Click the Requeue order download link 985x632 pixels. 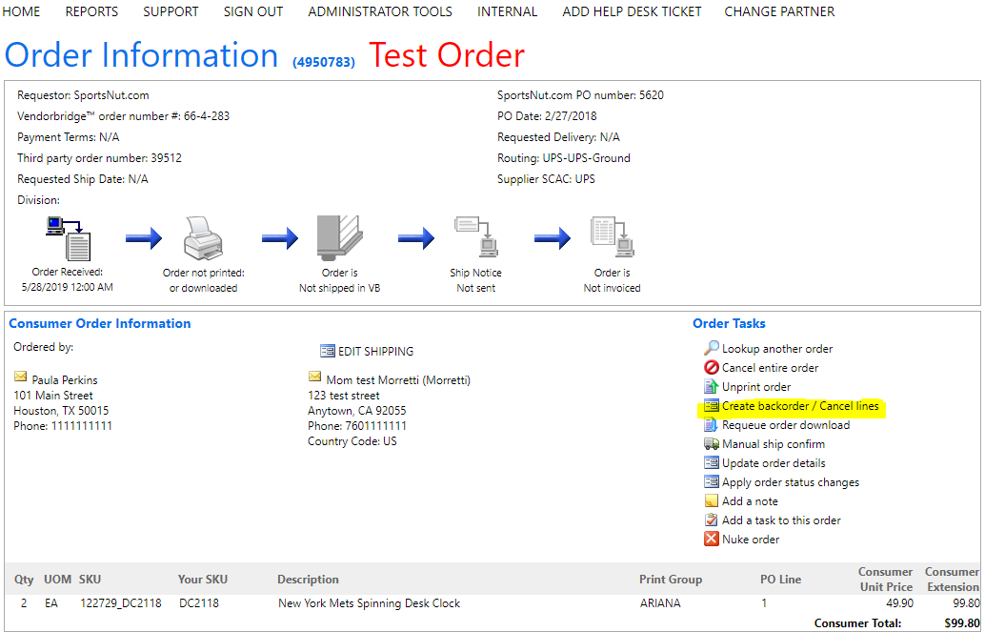coord(786,425)
